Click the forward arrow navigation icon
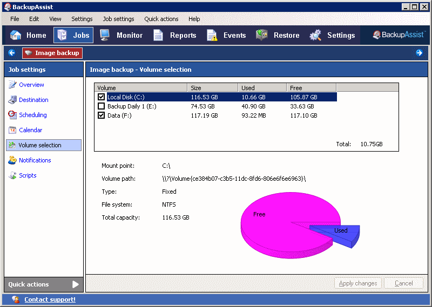Image resolution: width=432 pixels, height=307 pixels. (419, 52)
